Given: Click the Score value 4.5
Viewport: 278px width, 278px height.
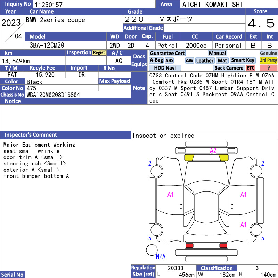Looking at the screenshot, I should point(261,23).
